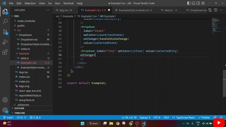The image size is (226, 127).
Task: Click the taskbar Search box
Action: pyautogui.click(x=94, y=123)
